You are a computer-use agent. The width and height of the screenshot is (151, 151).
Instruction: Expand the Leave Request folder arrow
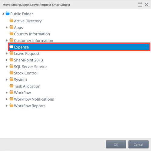(x=7, y=53)
